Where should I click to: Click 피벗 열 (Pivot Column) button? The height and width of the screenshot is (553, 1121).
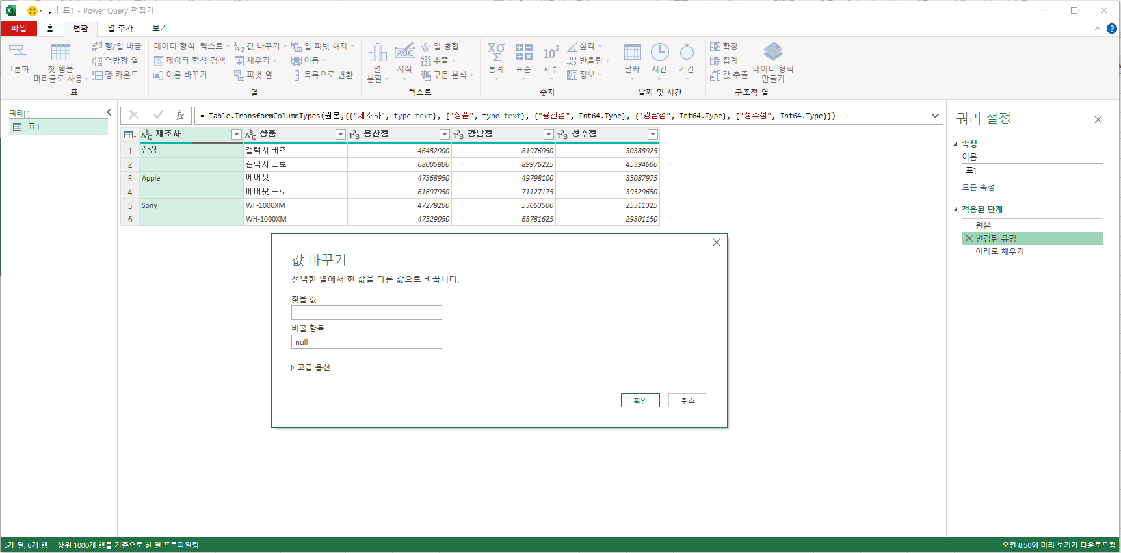(x=254, y=75)
